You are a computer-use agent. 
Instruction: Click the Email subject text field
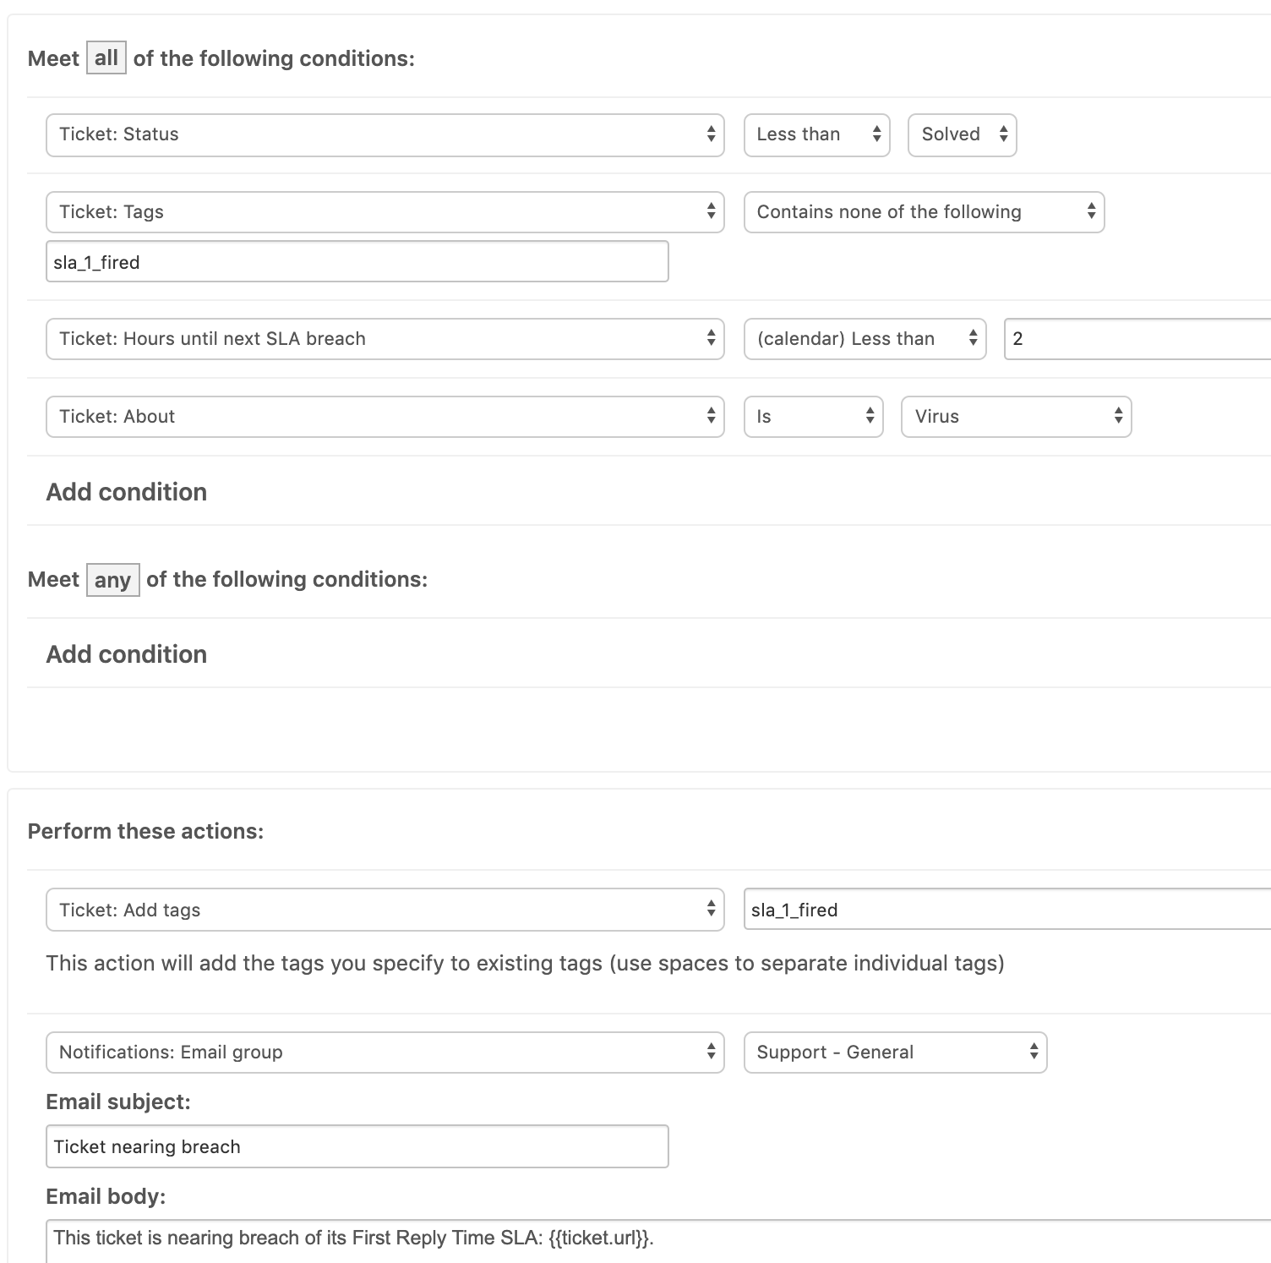[x=357, y=1146]
